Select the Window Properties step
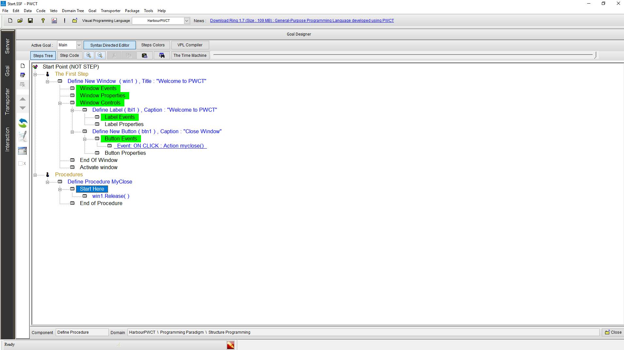This screenshot has height=350, width=624. click(x=102, y=96)
